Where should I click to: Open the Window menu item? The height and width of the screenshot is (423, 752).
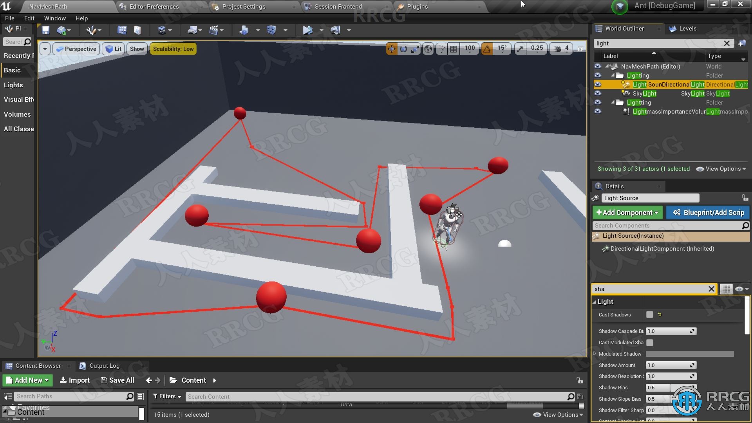(x=54, y=18)
